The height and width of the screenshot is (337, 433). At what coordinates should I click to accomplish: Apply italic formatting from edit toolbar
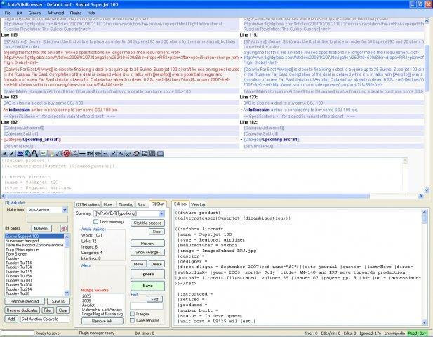12,153
